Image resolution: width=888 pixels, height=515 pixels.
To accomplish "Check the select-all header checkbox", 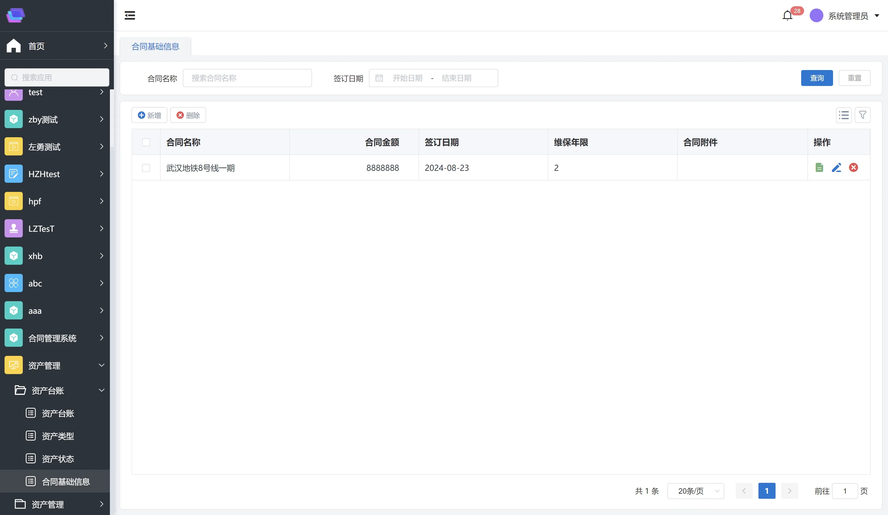I will (146, 142).
